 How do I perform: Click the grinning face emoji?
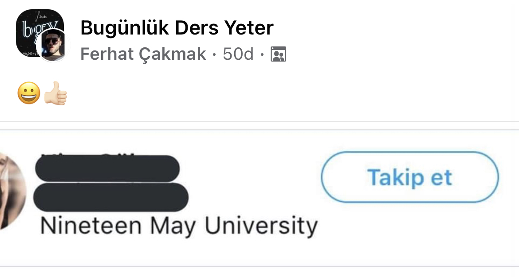(x=29, y=93)
